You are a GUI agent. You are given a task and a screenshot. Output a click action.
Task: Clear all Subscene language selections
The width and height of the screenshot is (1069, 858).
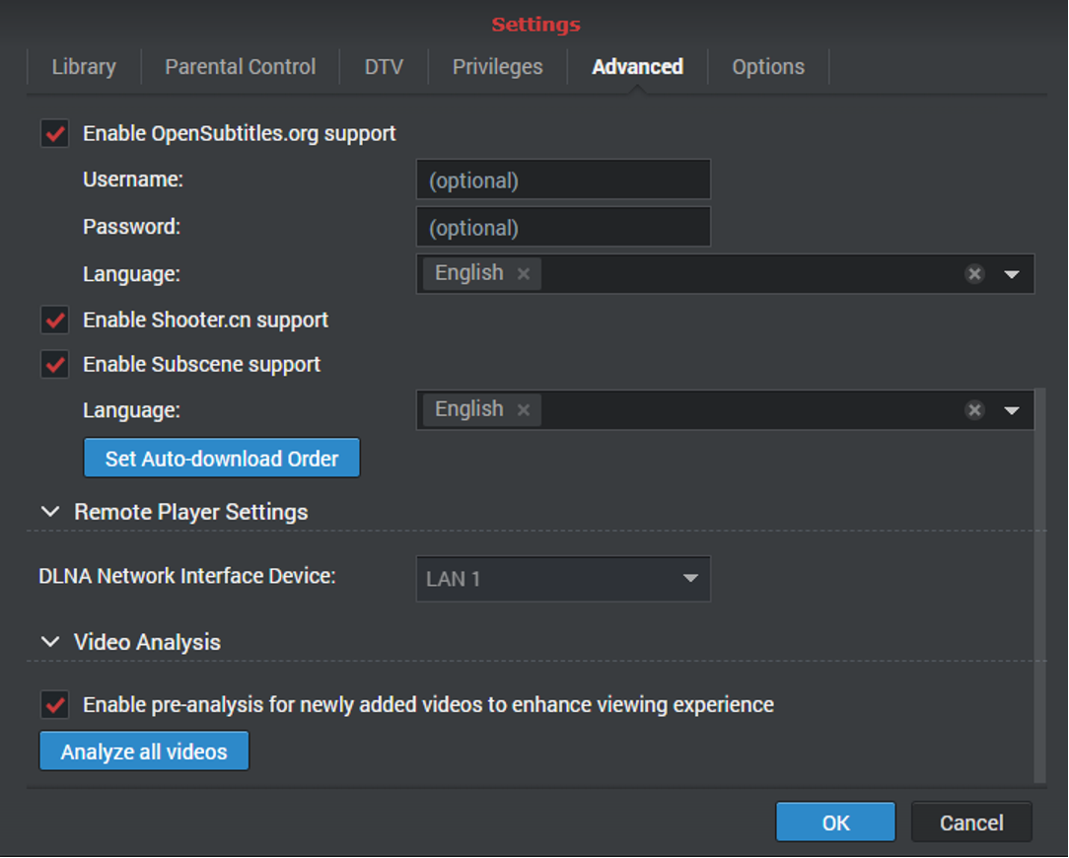pos(975,410)
